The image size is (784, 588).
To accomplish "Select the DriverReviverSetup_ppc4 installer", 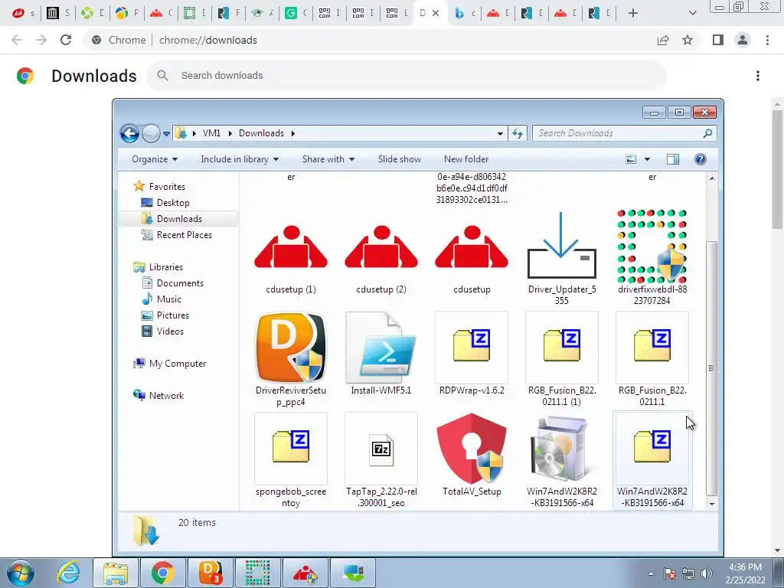I will click(x=290, y=348).
